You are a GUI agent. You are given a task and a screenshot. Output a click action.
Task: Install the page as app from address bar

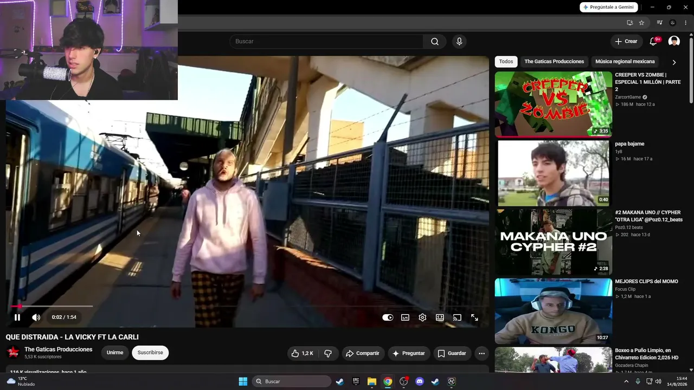coord(629,23)
